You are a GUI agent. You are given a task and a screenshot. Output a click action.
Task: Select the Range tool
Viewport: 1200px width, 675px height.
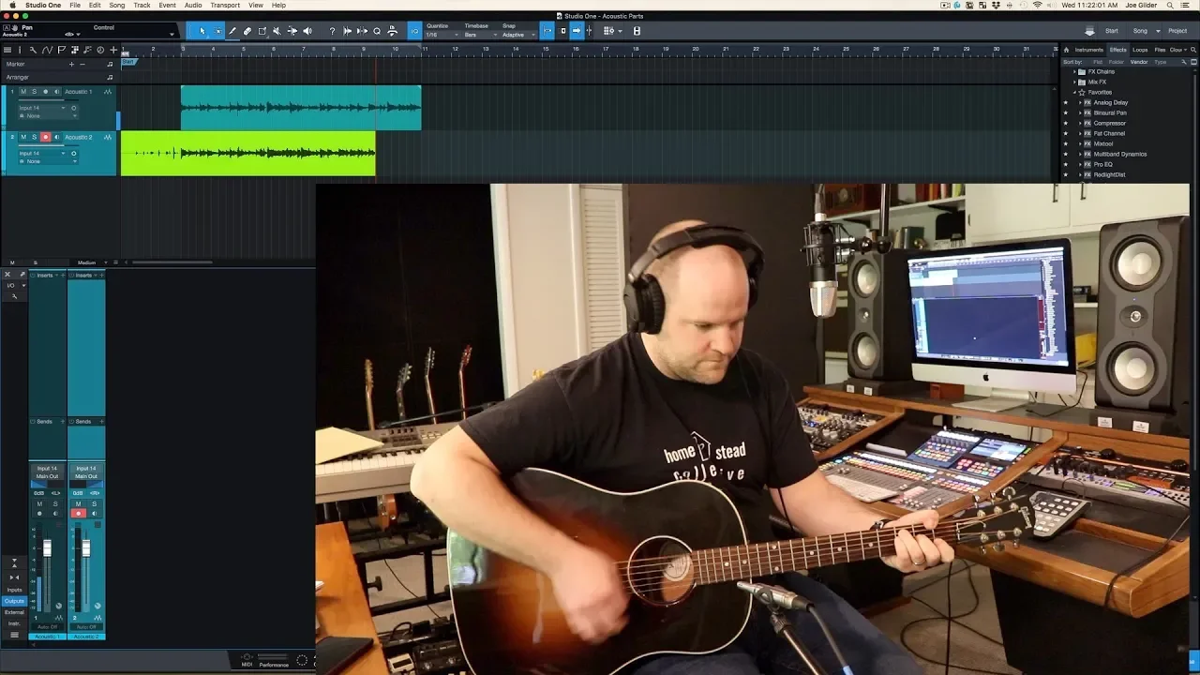click(217, 31)
